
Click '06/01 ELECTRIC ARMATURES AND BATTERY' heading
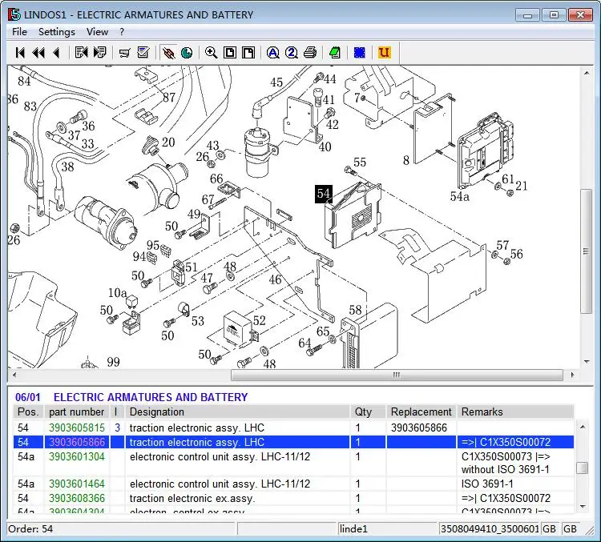click(x=131, y=397)
